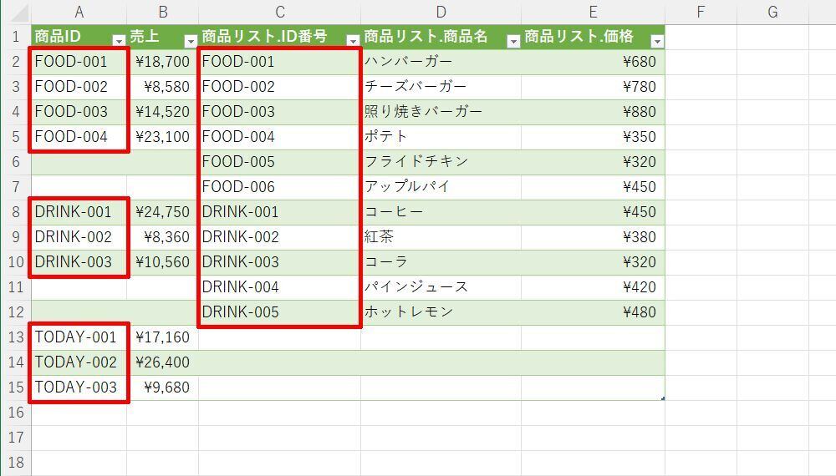Viewport: 836px width, 476px height.
Task: Select the ¥8,360 sales cell
Action: click(x=163, y=237)
